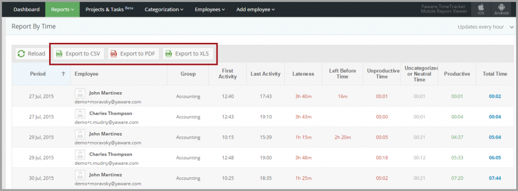The image size is (518, 191).
Task: Click the Reload button
Action: (31, 54)
